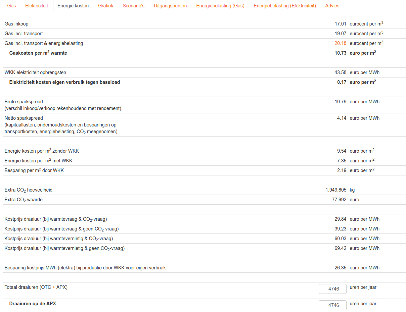Open Energiebelasting (Gas) tab
Screen dimensions: 406x312
tap(220, 6)
